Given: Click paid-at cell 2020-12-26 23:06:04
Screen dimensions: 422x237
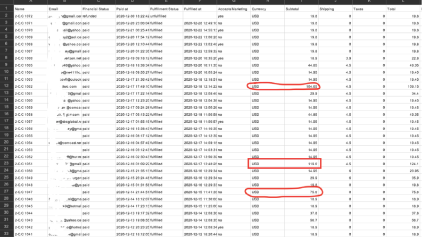Looking at the screenshot, I should [x=132, y=23].
